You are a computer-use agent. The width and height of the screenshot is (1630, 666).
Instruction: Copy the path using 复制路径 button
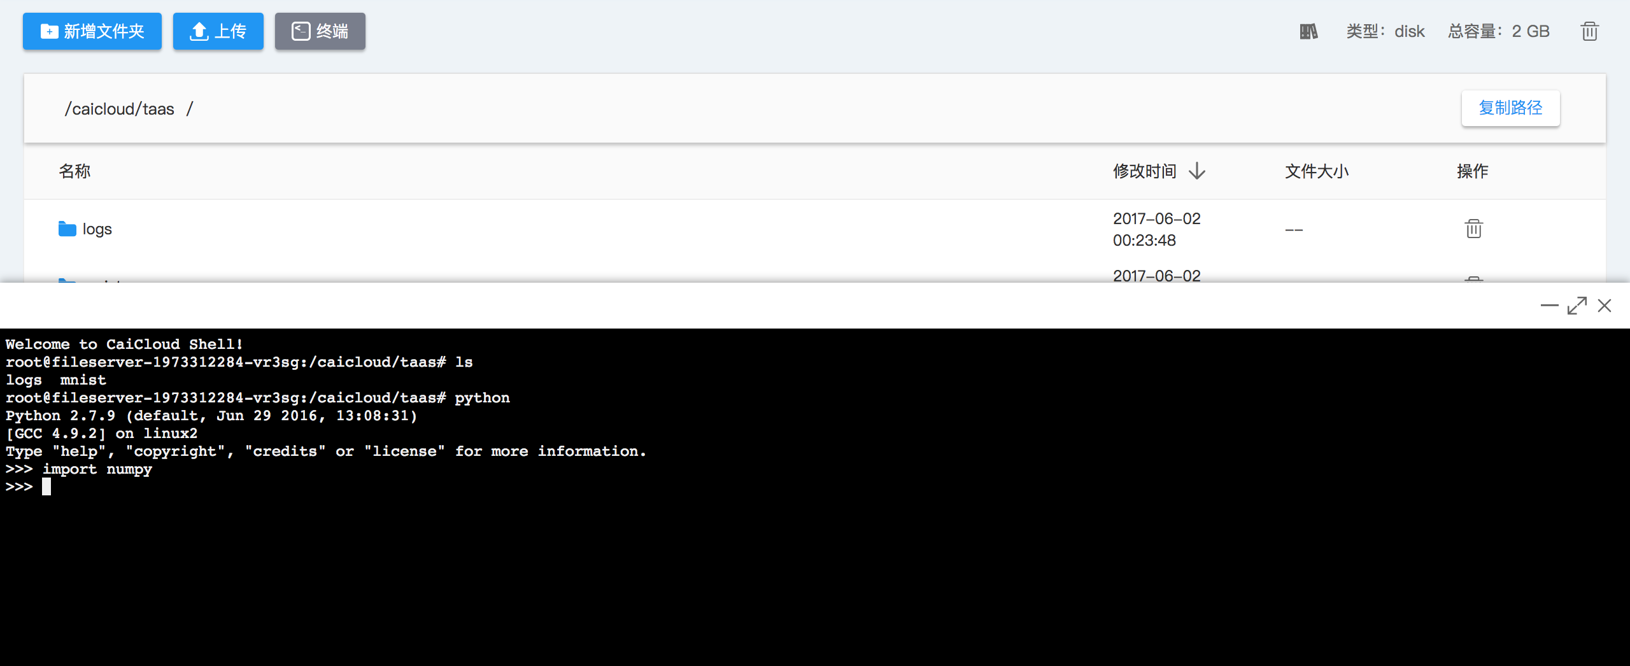click(1510, 108)
